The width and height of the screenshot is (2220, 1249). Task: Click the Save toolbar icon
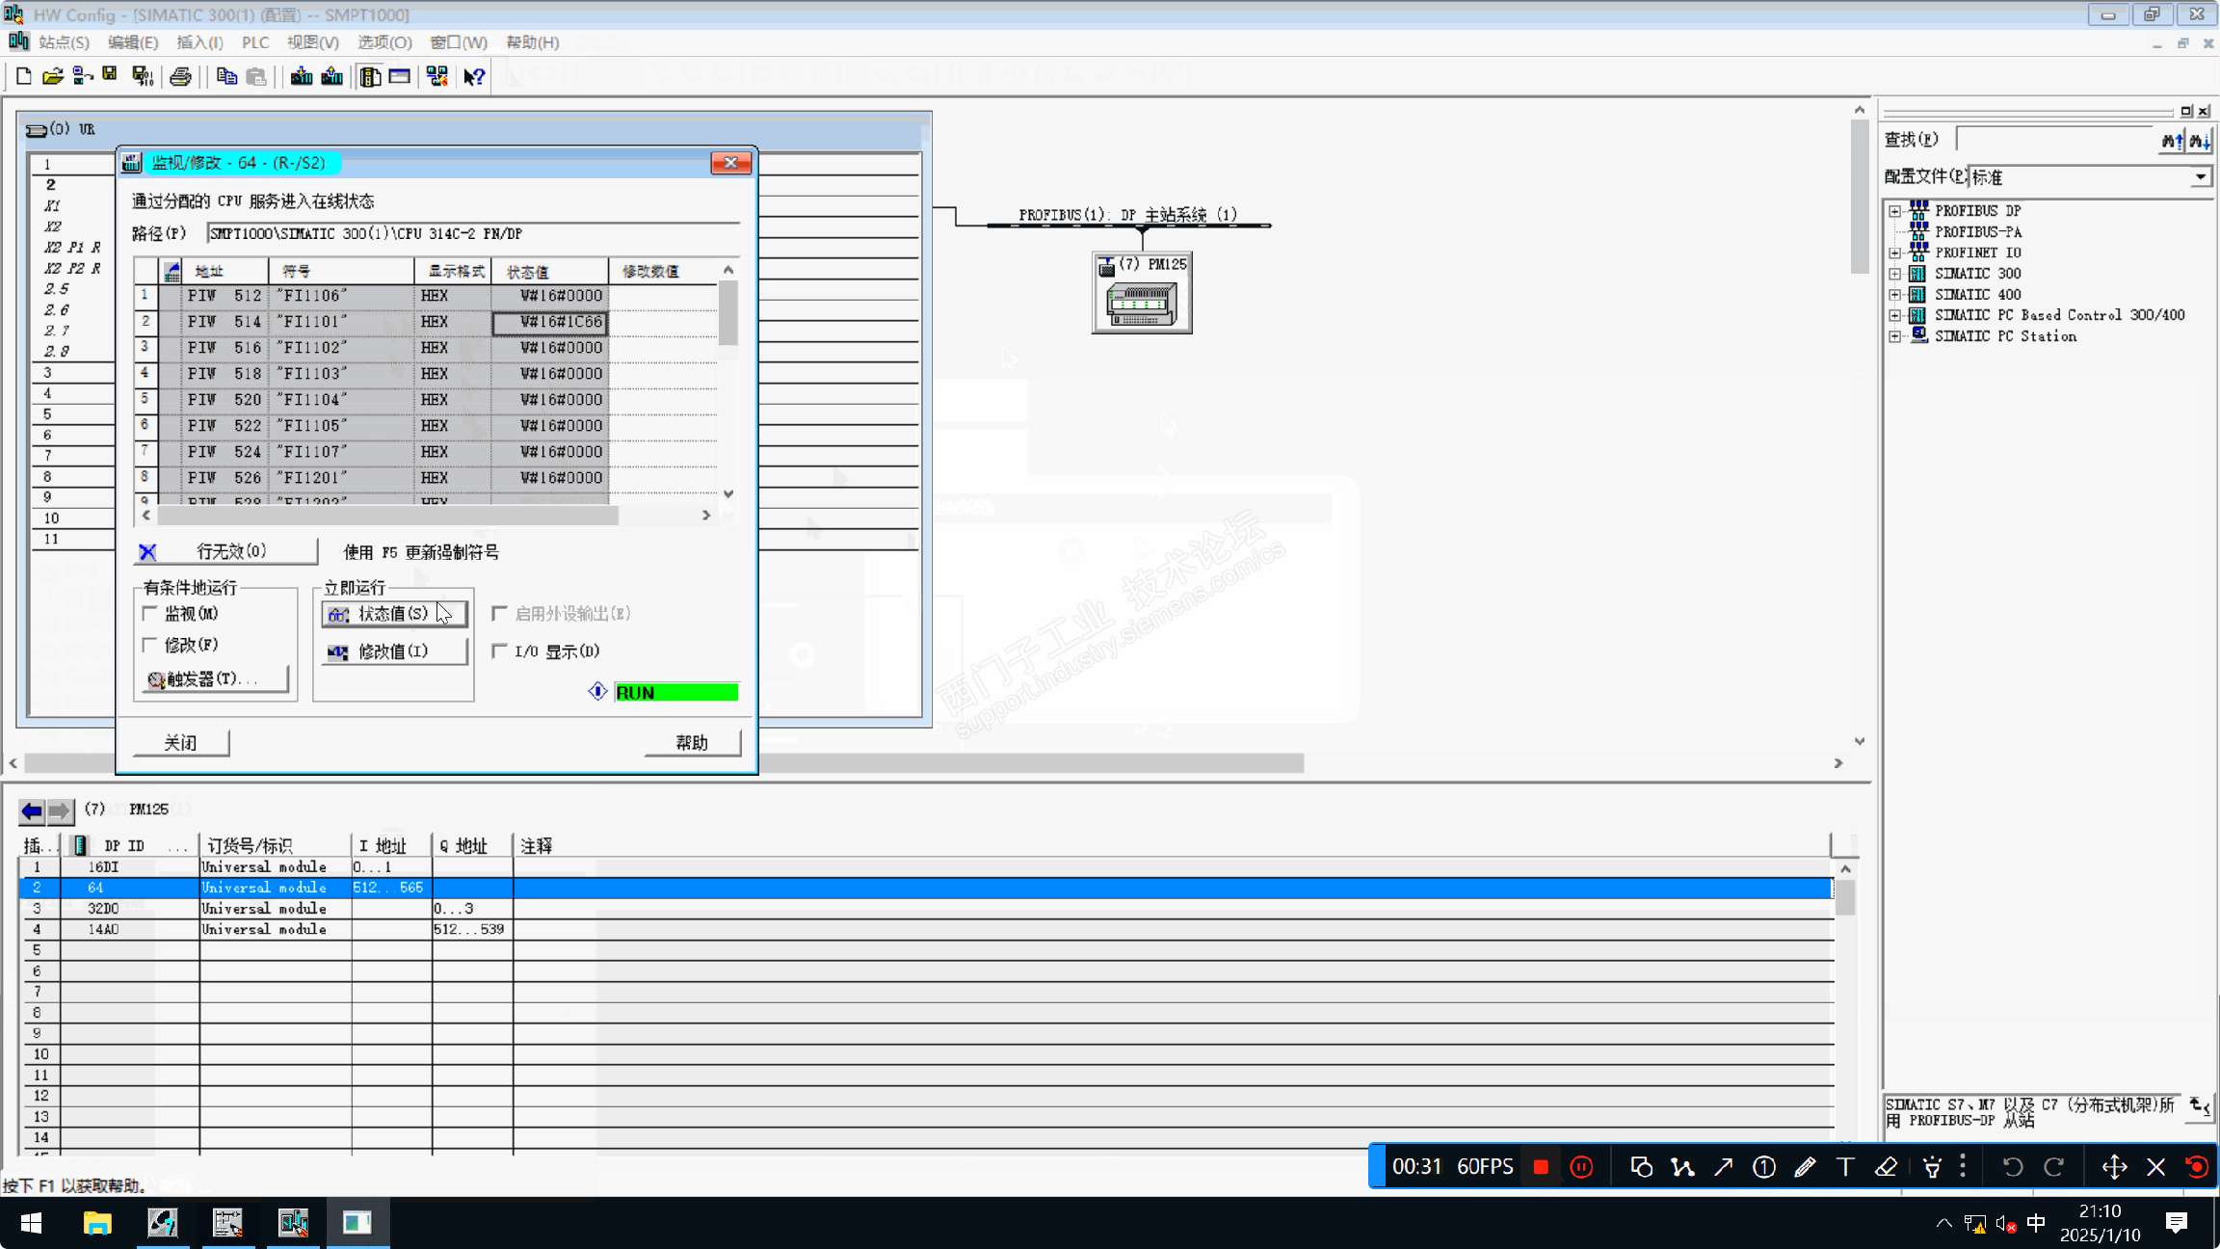click(110, 76)
